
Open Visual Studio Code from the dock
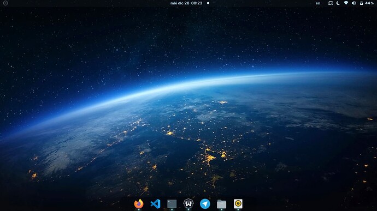tap(155, 204)
